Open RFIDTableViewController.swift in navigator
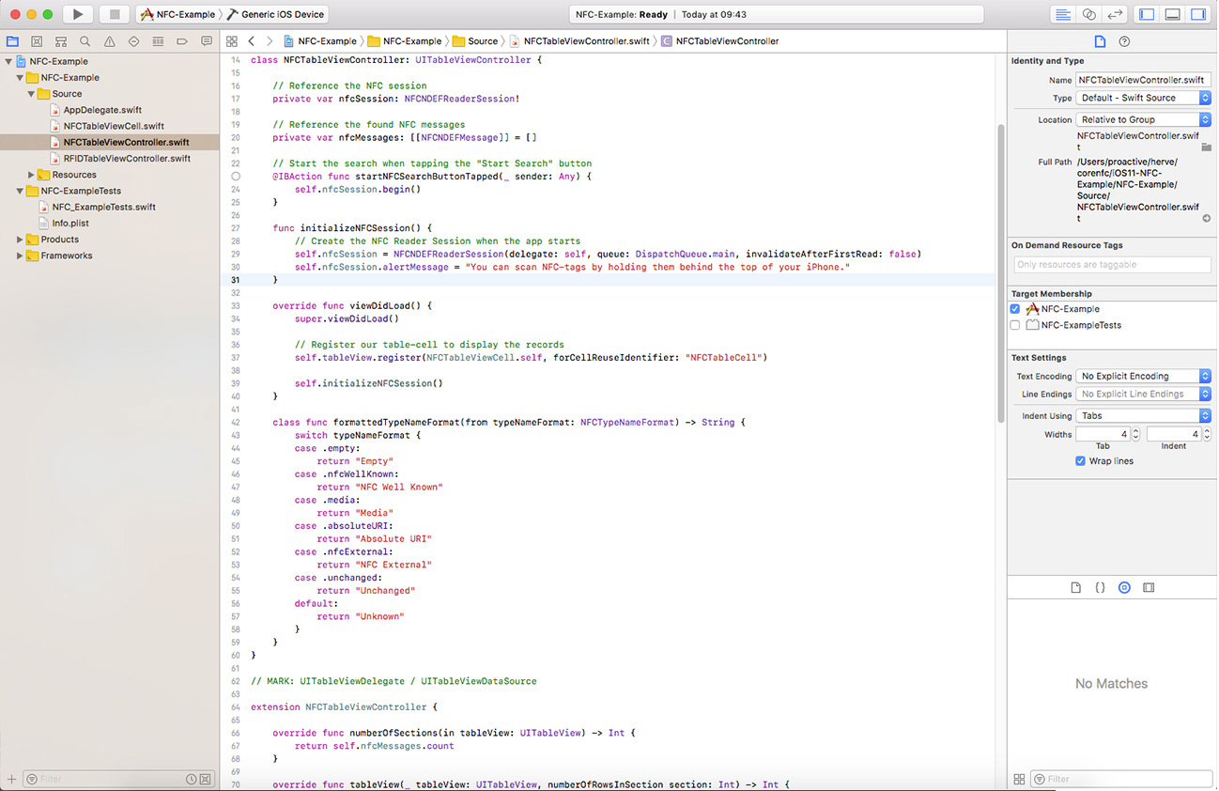The image size is (1219, 791). [x=127, y=159]
